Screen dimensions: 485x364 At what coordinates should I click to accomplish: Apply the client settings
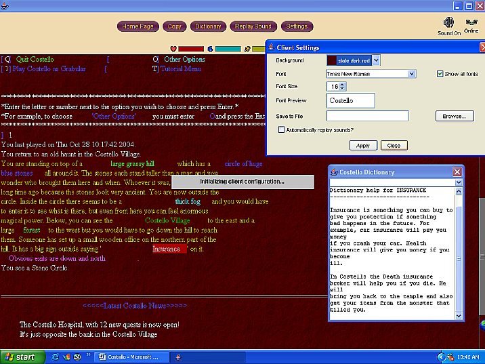coord(363,146)
